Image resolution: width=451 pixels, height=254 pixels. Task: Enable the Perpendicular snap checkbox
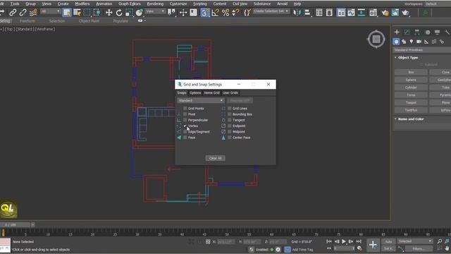coord(185,120)
